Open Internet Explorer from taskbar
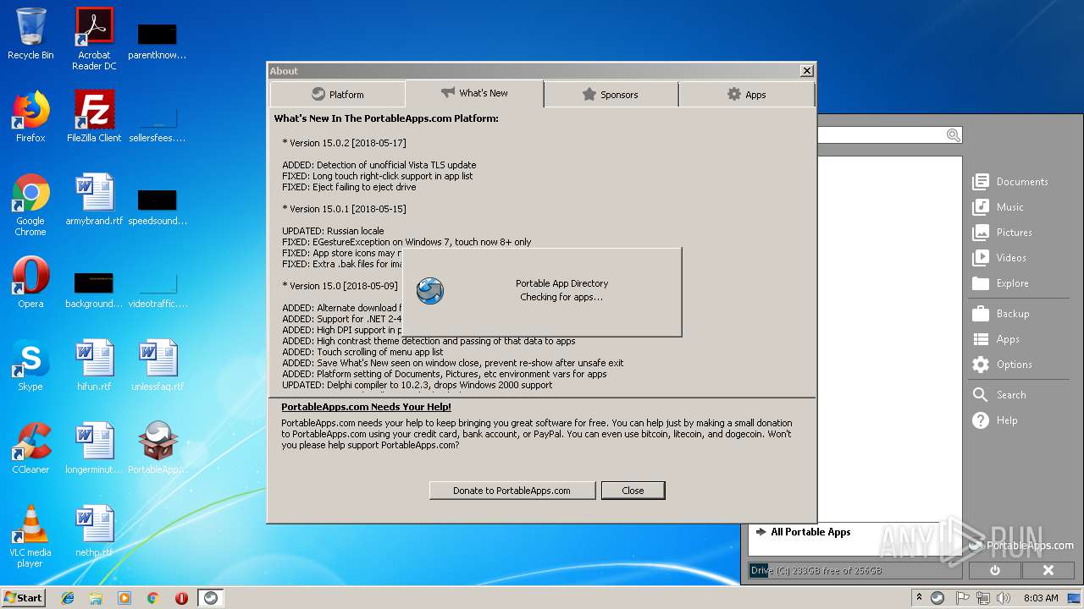This screenshot has width=1084, height=609. [68, 598]
